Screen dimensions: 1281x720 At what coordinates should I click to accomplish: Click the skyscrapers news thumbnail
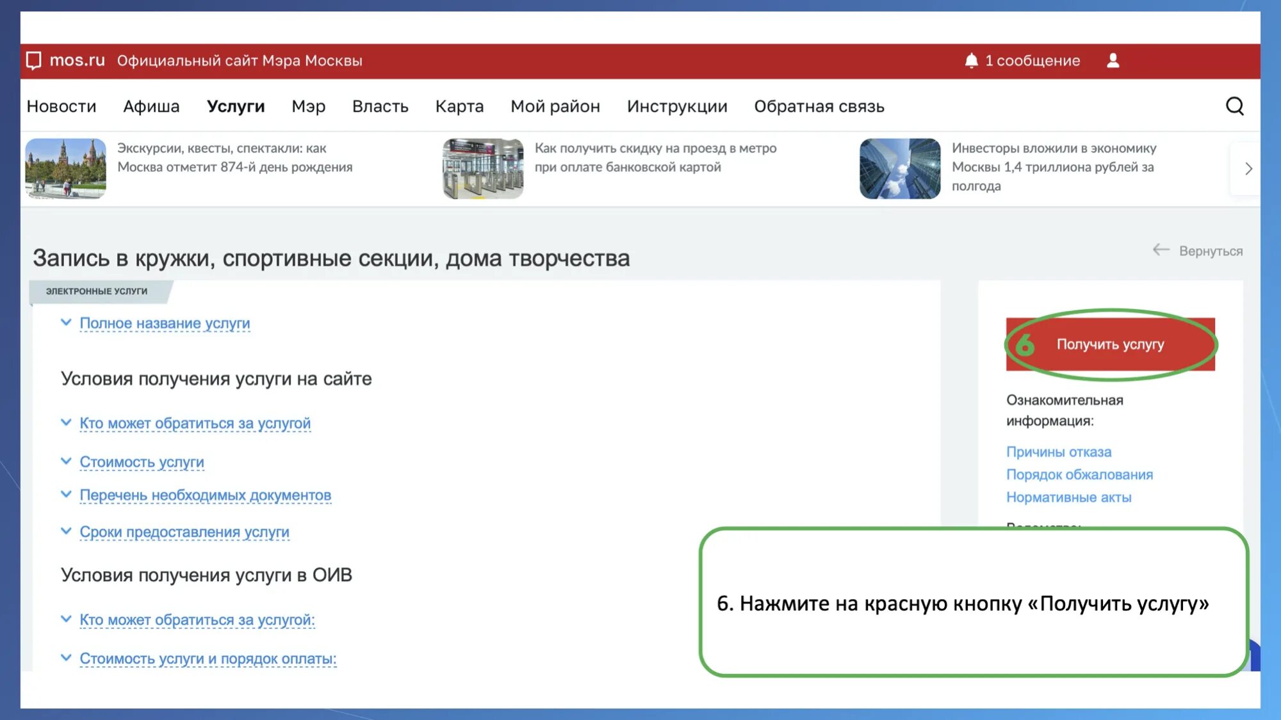click(x=900, y=169)
